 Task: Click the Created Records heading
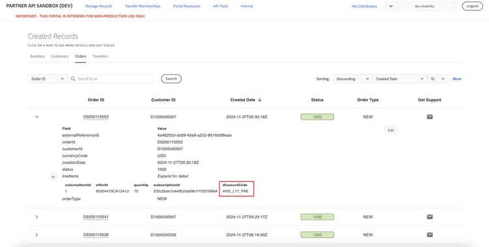[x=53, y=36]
